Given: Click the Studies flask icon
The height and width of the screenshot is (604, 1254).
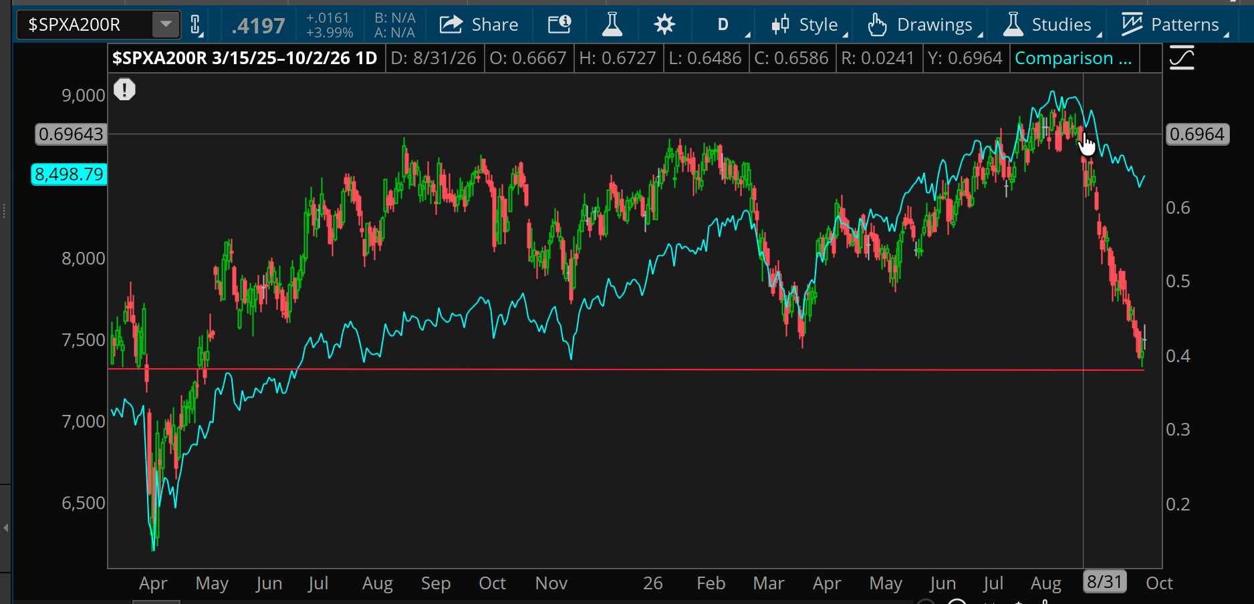Looking at the screenshot, I should (x=1013, y=25).
